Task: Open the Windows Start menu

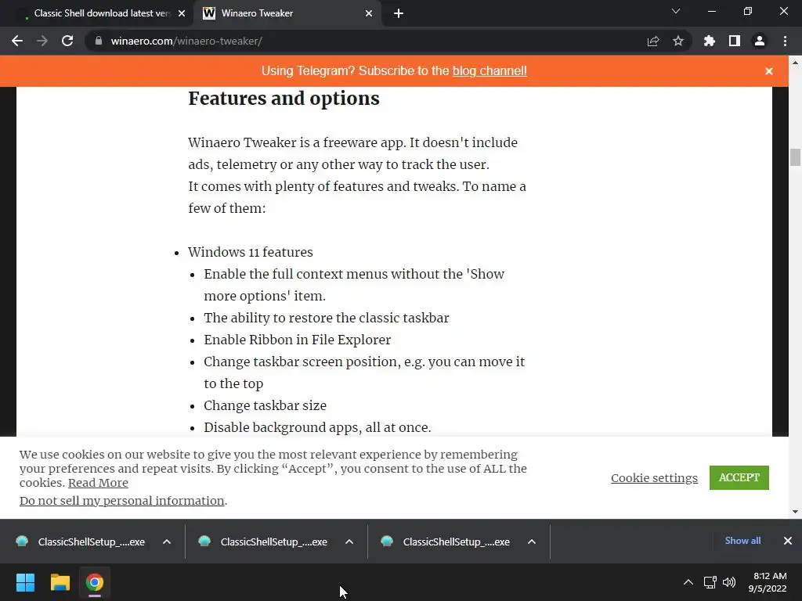Action: [x=25, y=582]
